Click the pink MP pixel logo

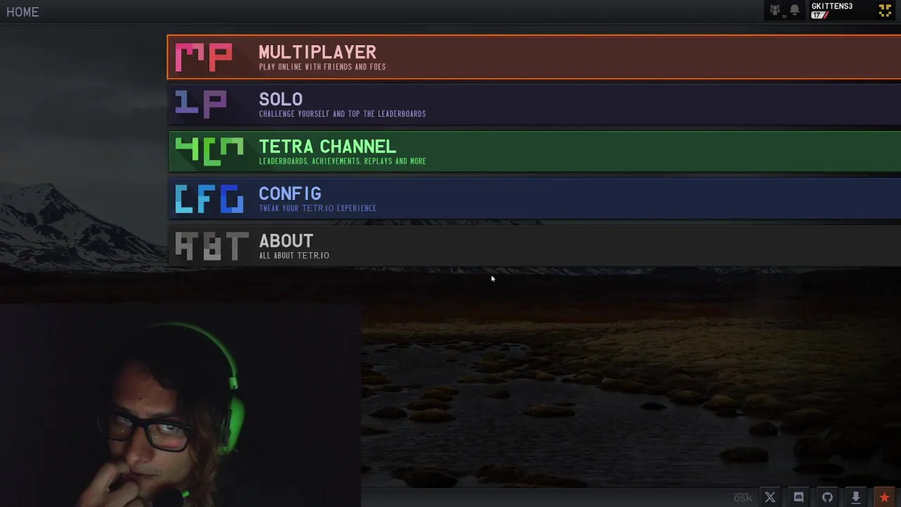[x=203, y=58]
